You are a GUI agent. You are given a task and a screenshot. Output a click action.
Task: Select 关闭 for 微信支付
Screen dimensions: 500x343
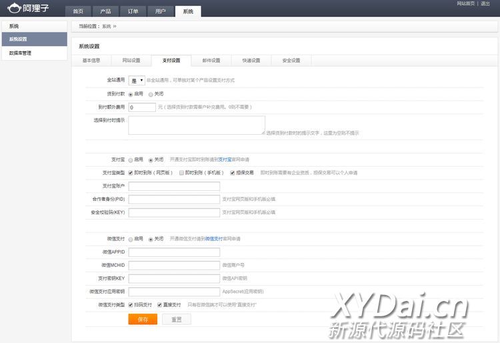click(151, 240)
